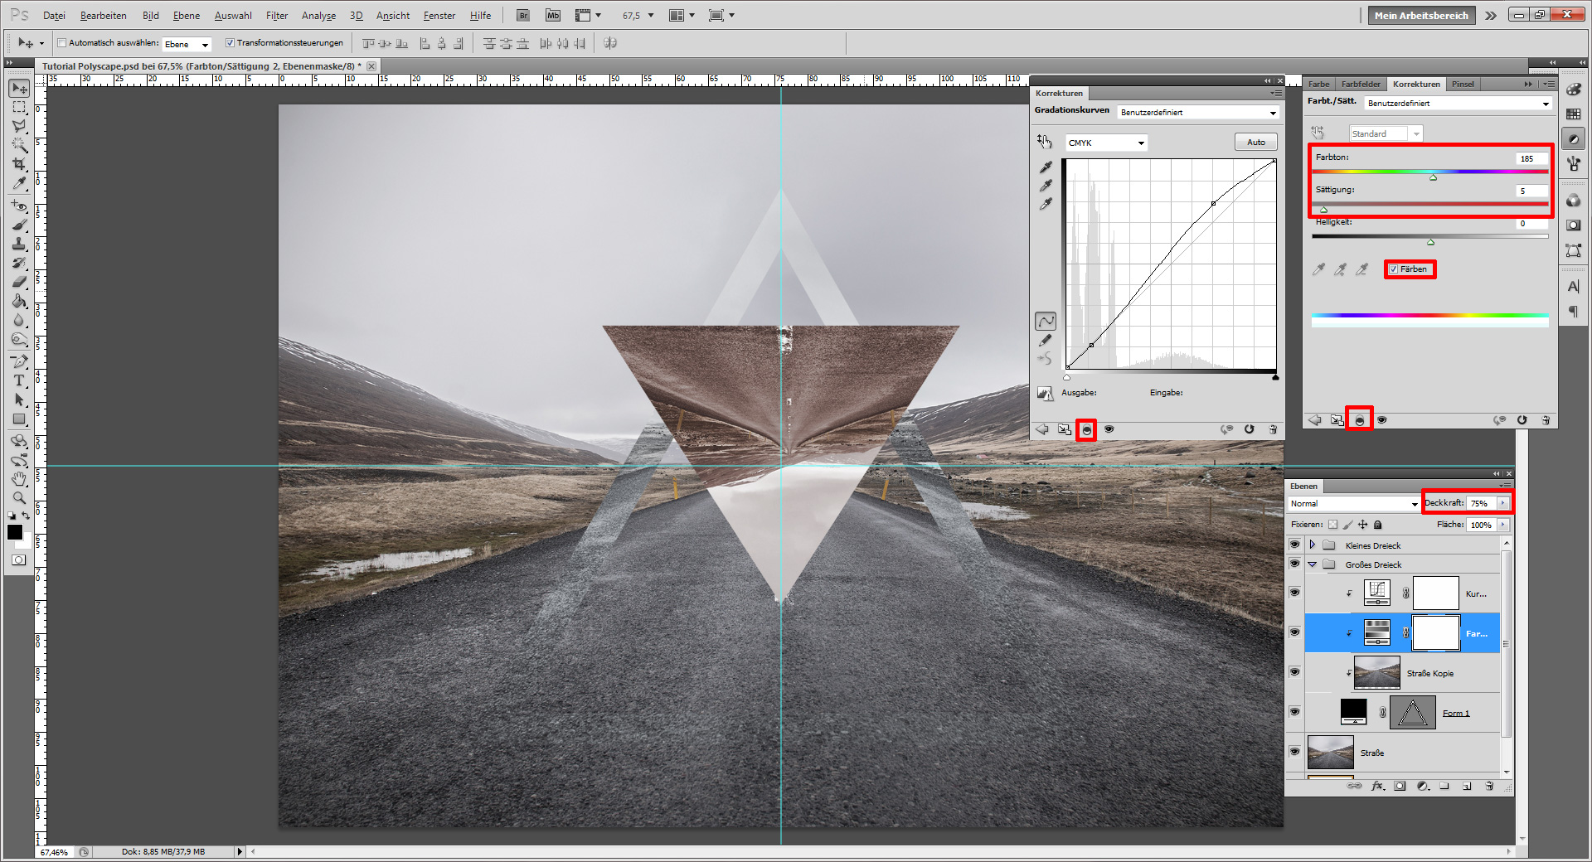Open the layer styles fx menu
Image resolution: width=1592 pixels, height=862 pixels.
point(1377,787)
